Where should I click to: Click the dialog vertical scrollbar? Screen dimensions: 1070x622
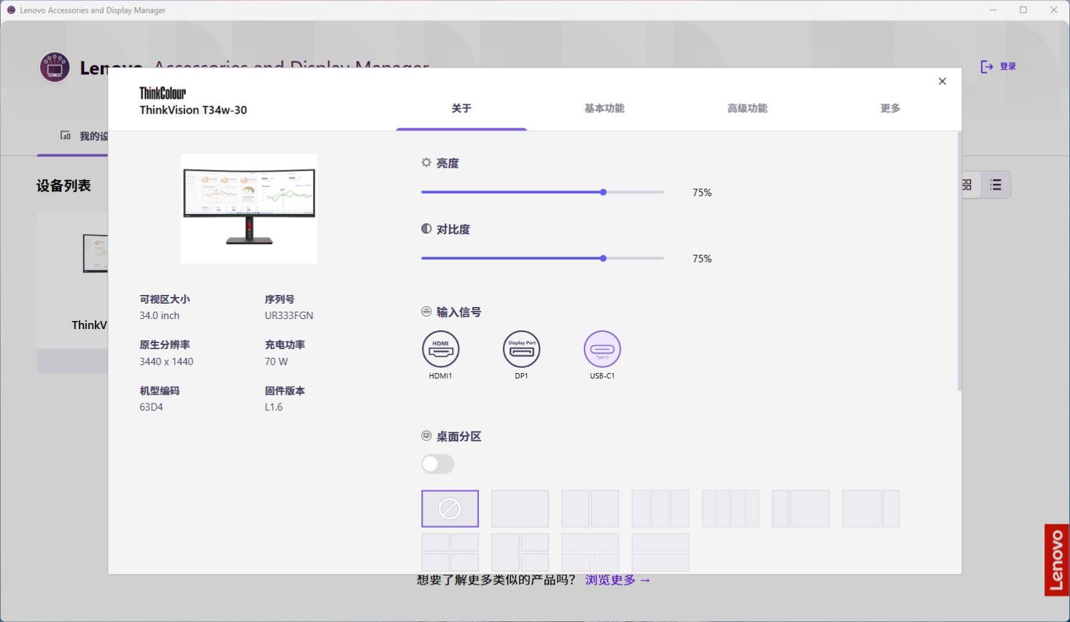coord(959,261)
